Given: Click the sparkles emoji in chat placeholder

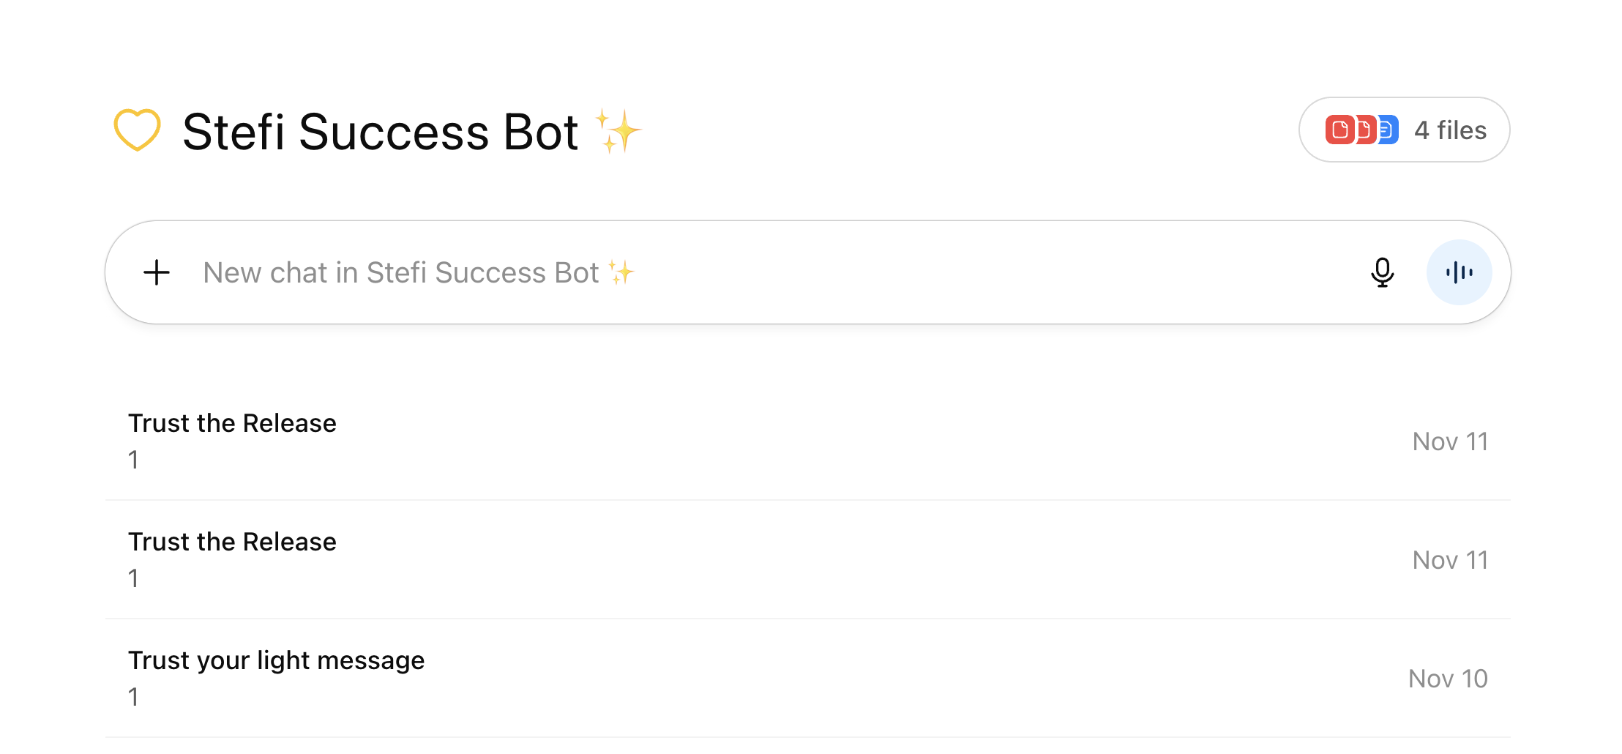Looking at the screenshot, I should (621, 273).
